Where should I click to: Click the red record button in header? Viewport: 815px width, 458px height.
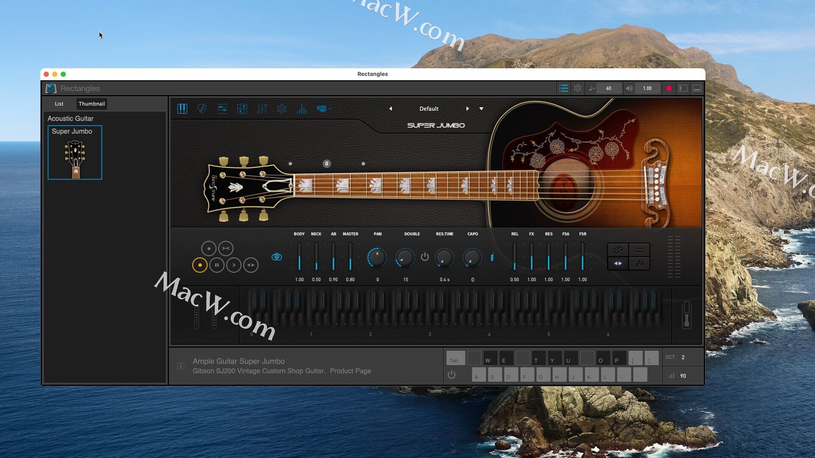(669, 88)
